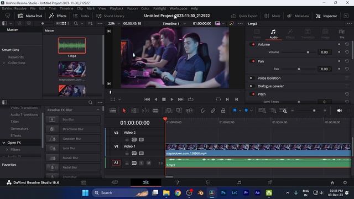Stop playback in the viewer
The width and height of the screenshot is (354, 199).
[x=164, y=99]
